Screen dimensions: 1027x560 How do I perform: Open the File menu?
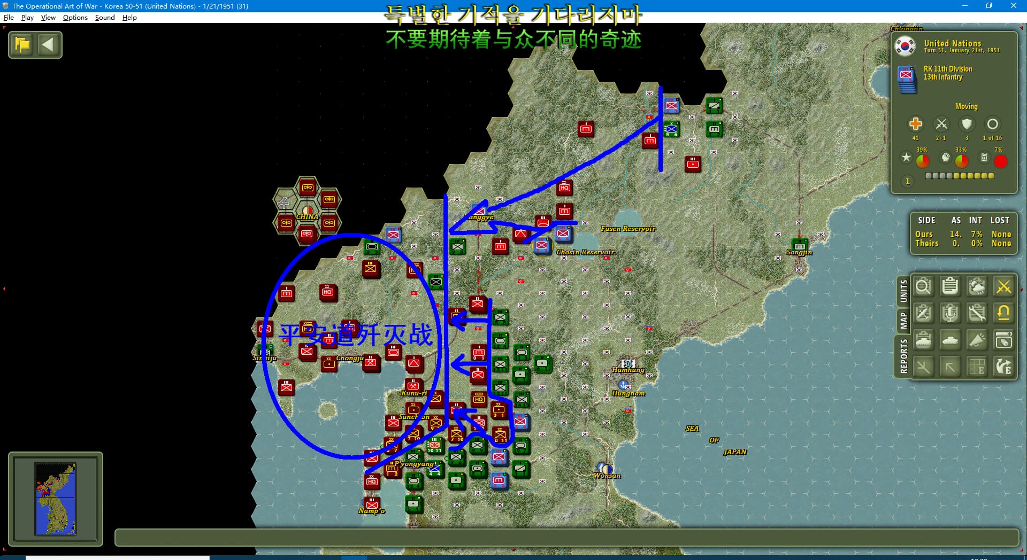point(9,18)
